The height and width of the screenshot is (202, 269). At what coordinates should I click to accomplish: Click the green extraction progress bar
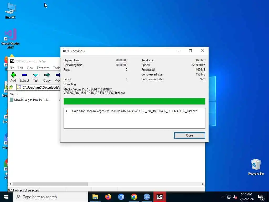134,101
